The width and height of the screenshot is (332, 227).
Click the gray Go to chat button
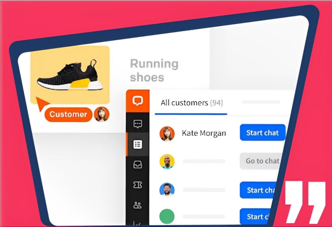click(x=262, y=161)
